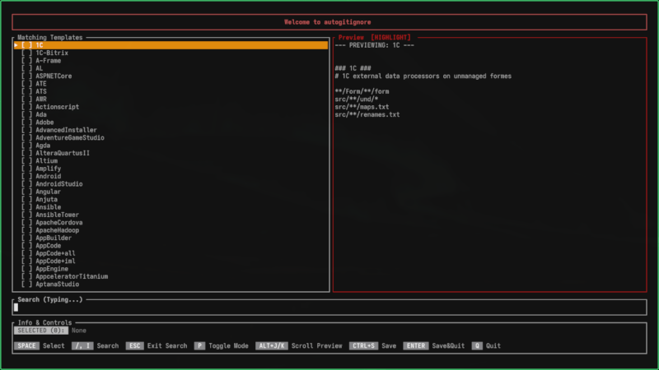
Task: Click the ESC Exit Search key hint
Action: [157, 345]
